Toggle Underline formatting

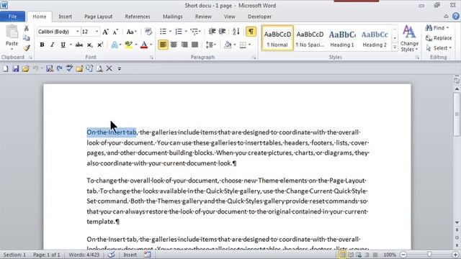pyautogui.click(x=63, y=45)
